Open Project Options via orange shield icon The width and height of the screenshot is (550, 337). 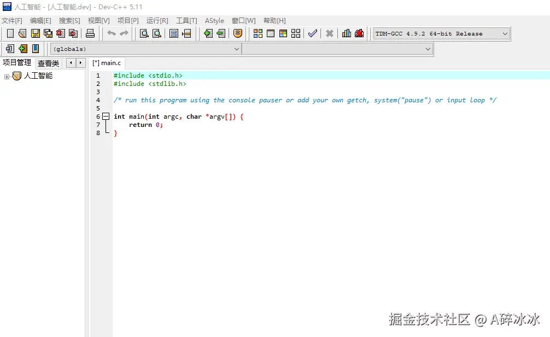[238, 33]
